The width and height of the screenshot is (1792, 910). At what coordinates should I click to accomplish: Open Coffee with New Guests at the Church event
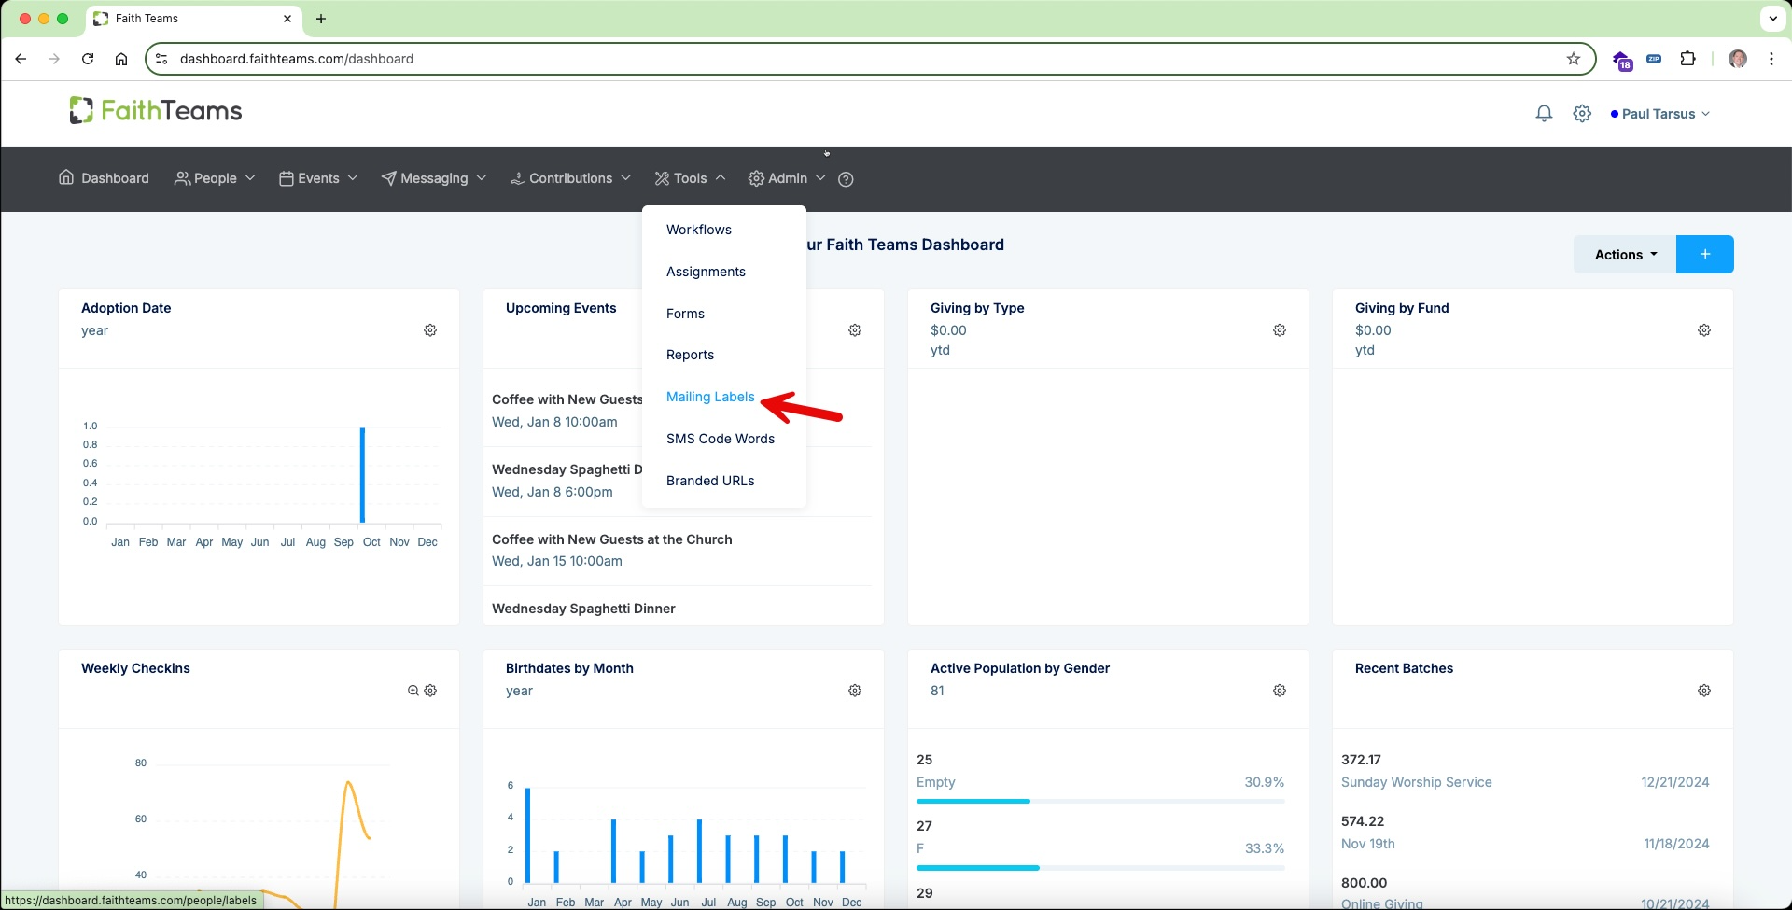(612, 539)
